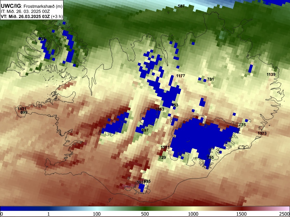Screen dimensions: 290x217
Task: Click the map value 1431 on the western peninsula
Action: click(x=22, y=109)
